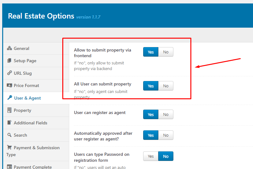Click the Search magnifier icon
253x169 pixels.
(9, 135)
